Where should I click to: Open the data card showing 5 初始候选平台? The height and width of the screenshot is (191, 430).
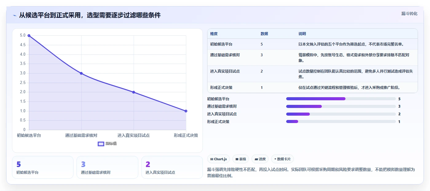click(x=43, y=167)
